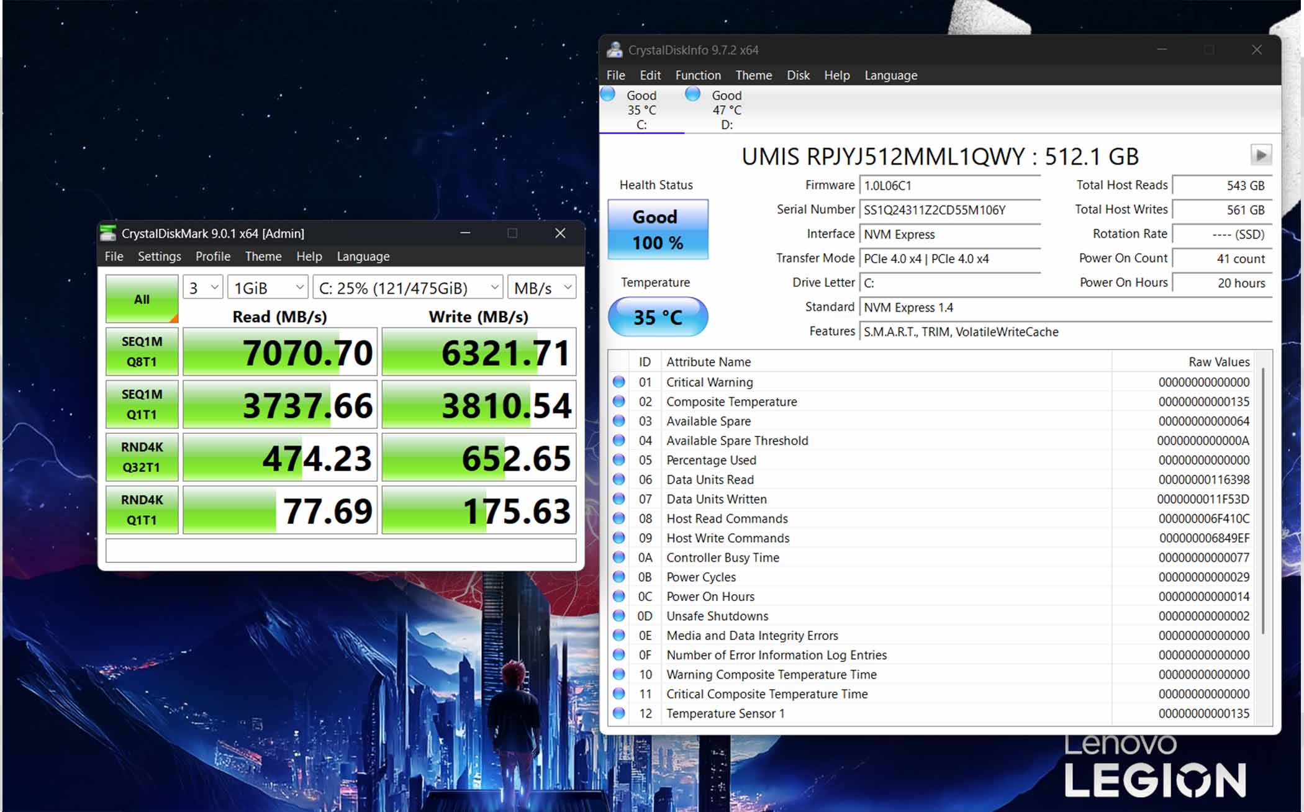Click the blue health orb for drive D:
The width and height of the screenshot is (1304, 812).
pos(692,94)
